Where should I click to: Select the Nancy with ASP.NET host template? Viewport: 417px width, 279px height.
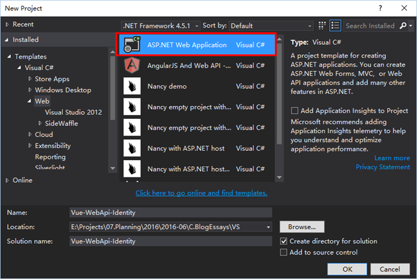(197, 148)
